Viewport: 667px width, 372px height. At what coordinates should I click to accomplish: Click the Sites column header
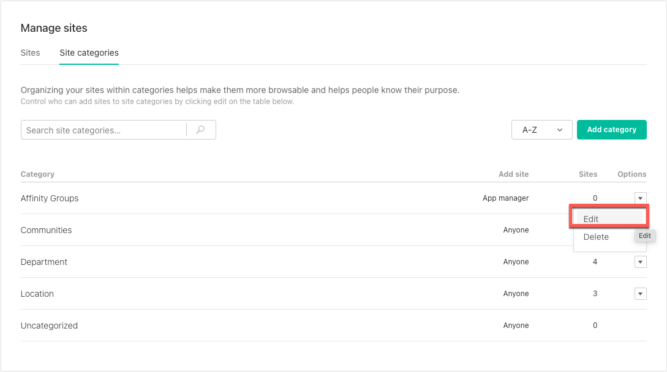(587, 174)
